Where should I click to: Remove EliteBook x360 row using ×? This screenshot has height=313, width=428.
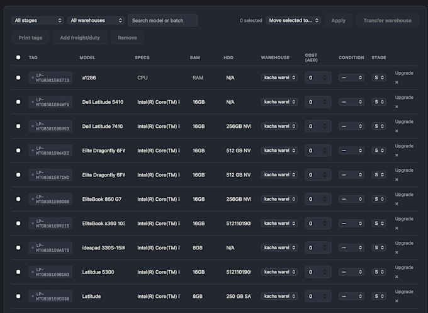coord(397,228)
